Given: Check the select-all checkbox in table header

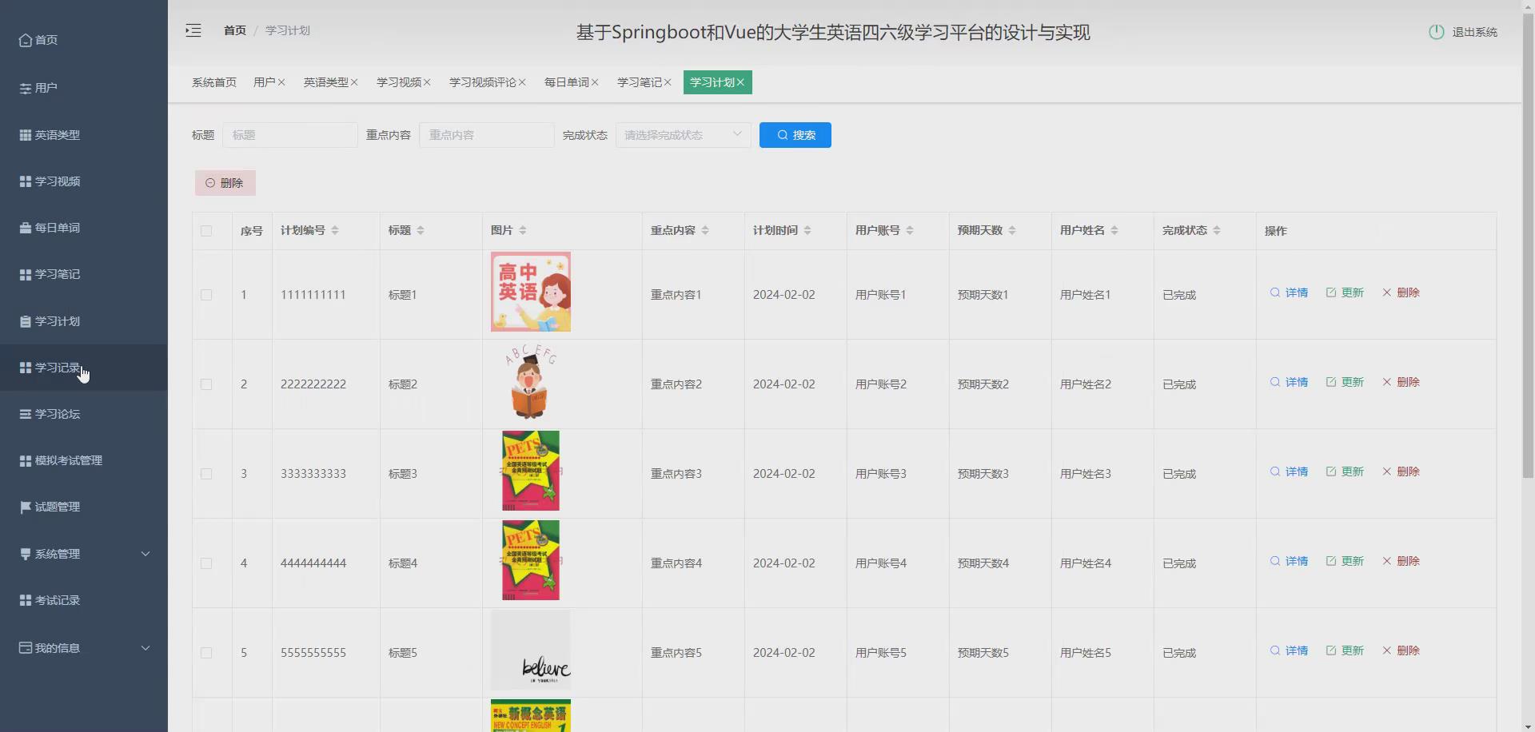Looking at the screenshot, I should click(x=206, y=231).
